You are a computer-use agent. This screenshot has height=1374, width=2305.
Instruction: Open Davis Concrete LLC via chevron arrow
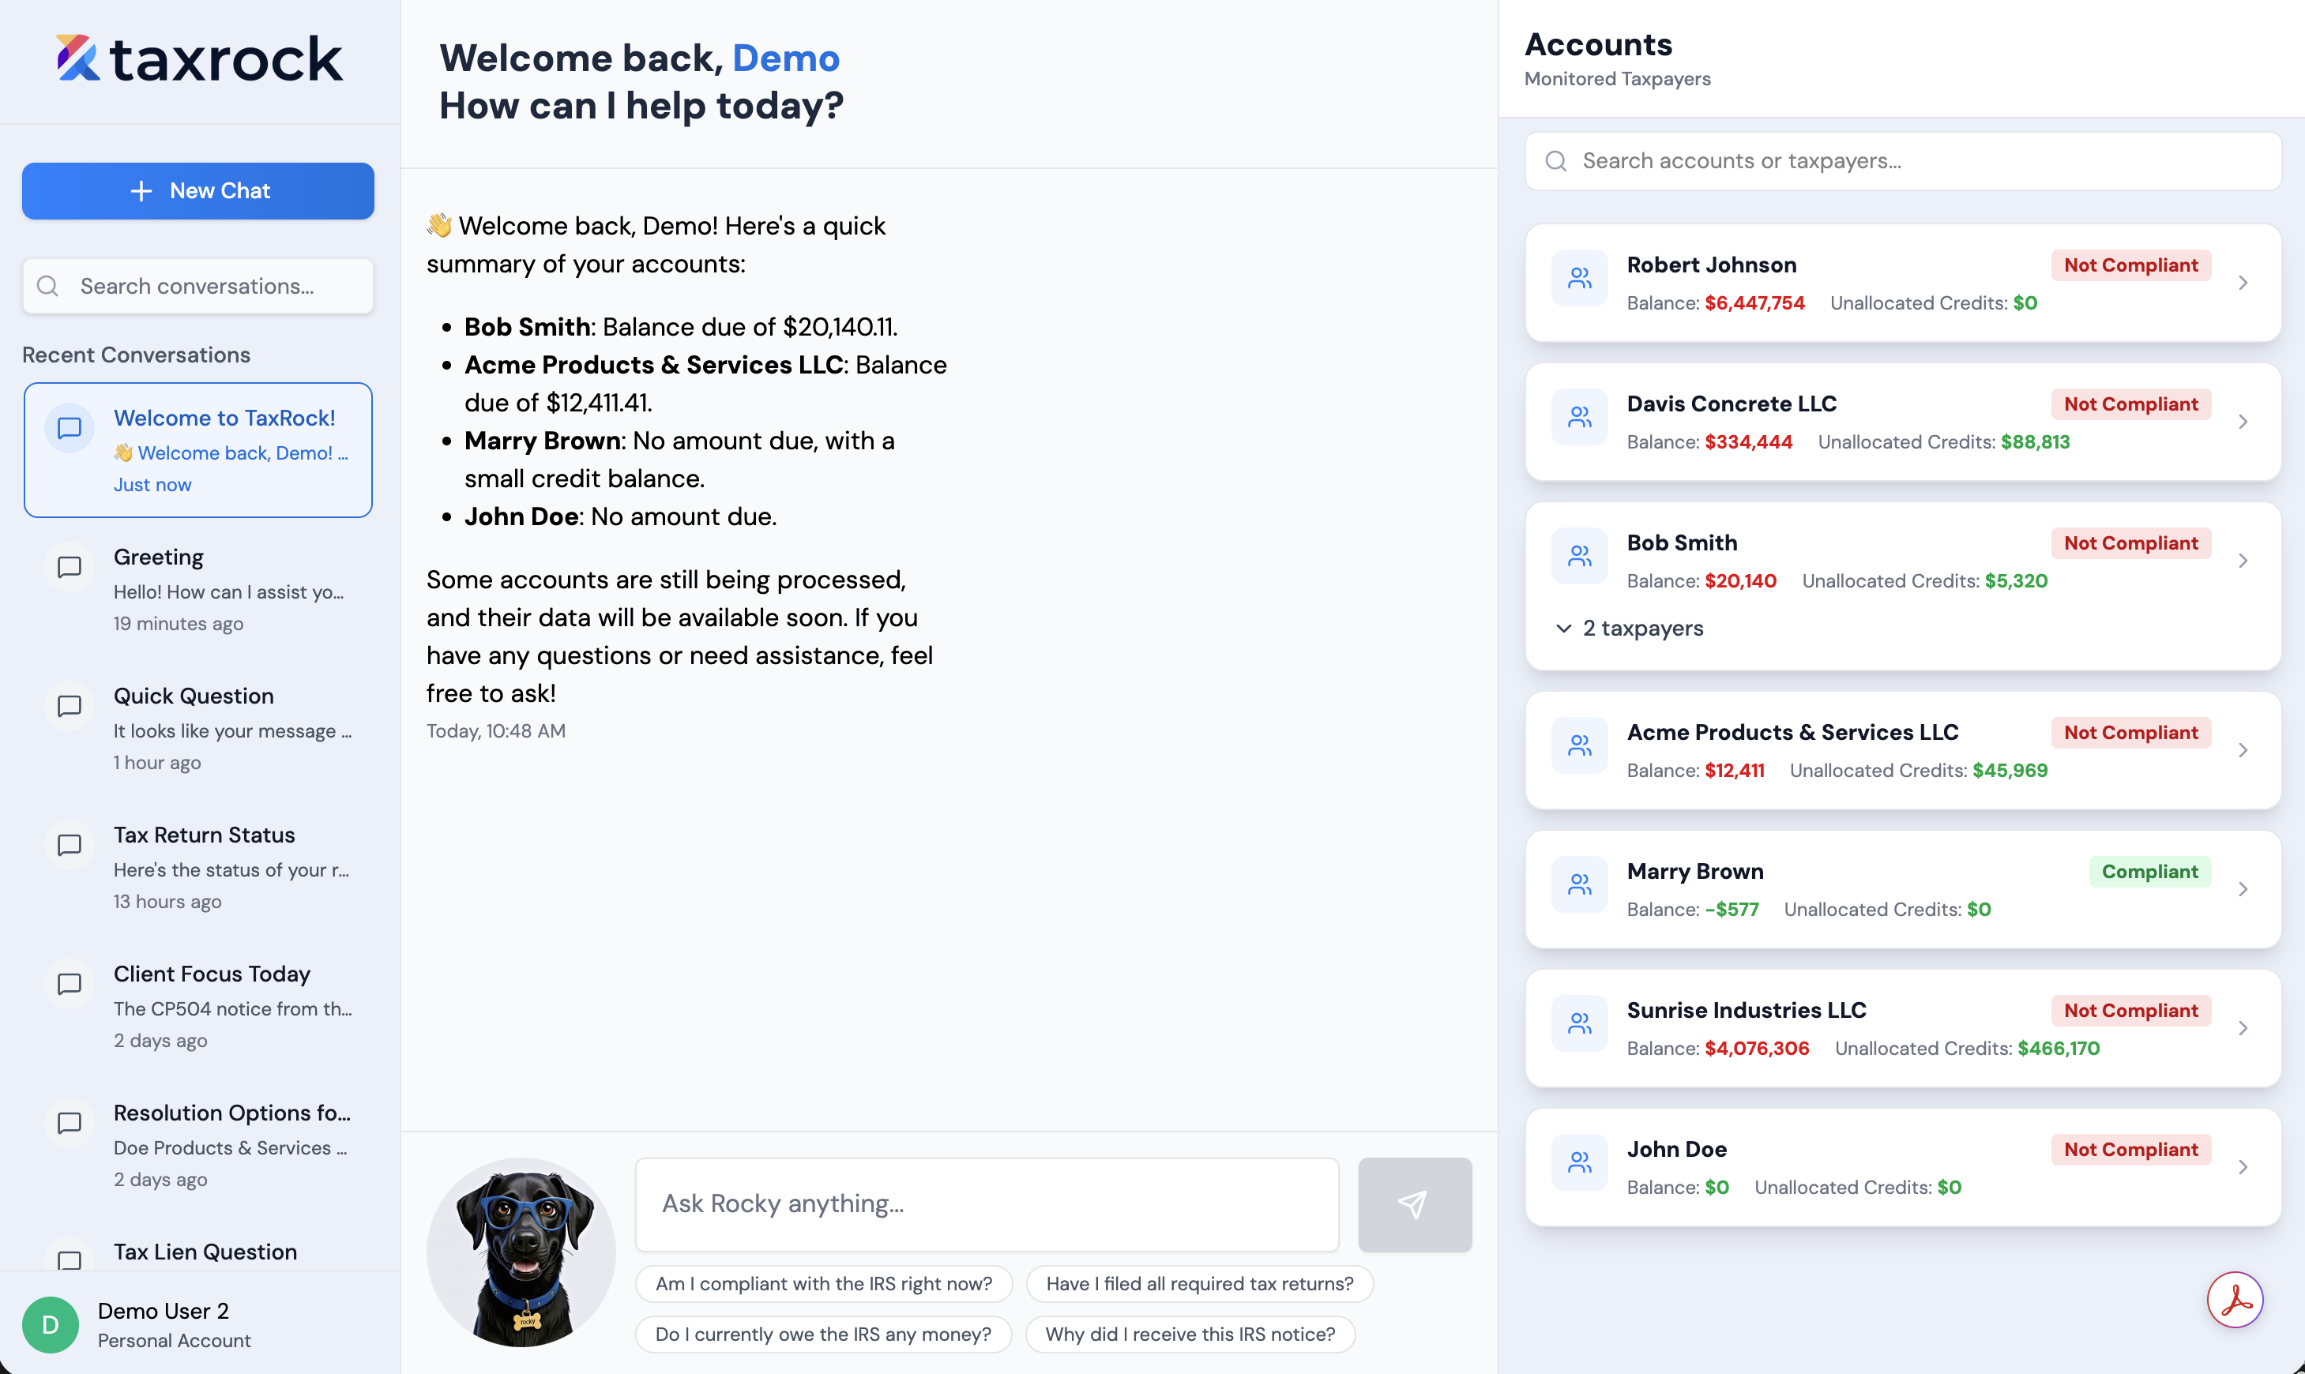point(2243,422)
